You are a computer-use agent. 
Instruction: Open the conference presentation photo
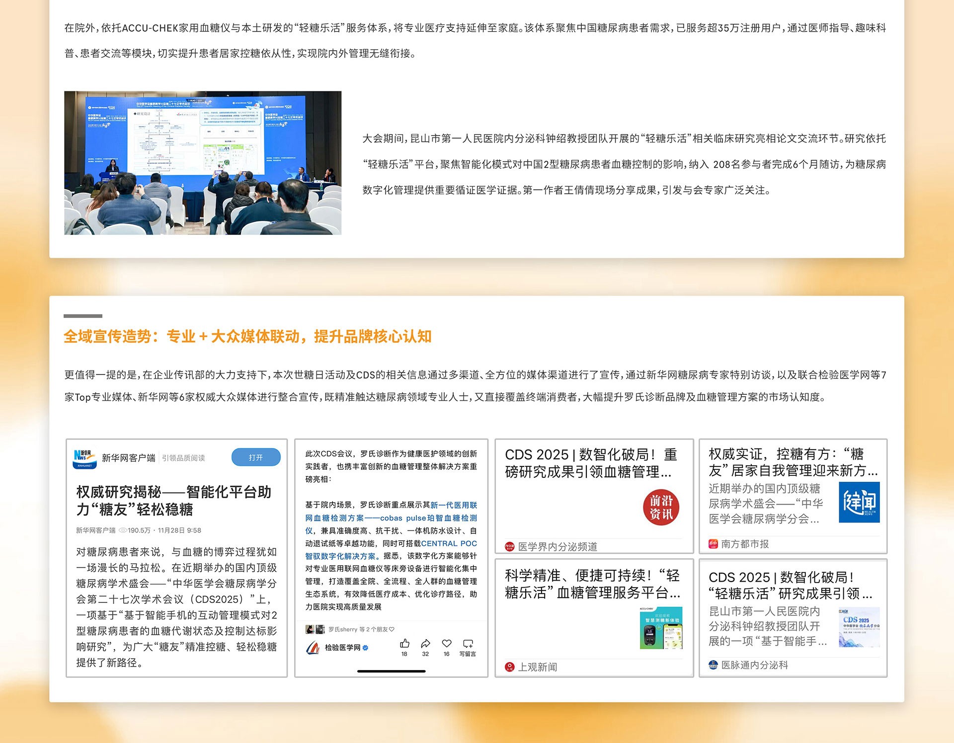coord(203,162)
